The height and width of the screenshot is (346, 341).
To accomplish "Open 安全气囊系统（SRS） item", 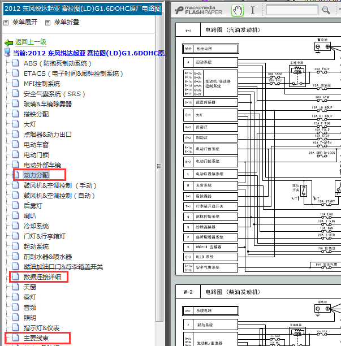I will [54, 94].
